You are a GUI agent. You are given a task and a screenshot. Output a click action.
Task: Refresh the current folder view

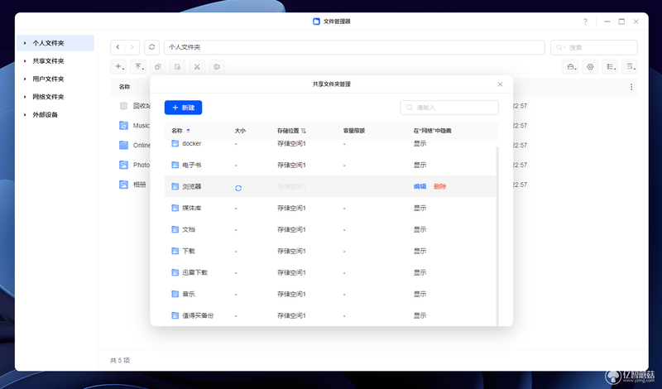click(x=152, y=47)
